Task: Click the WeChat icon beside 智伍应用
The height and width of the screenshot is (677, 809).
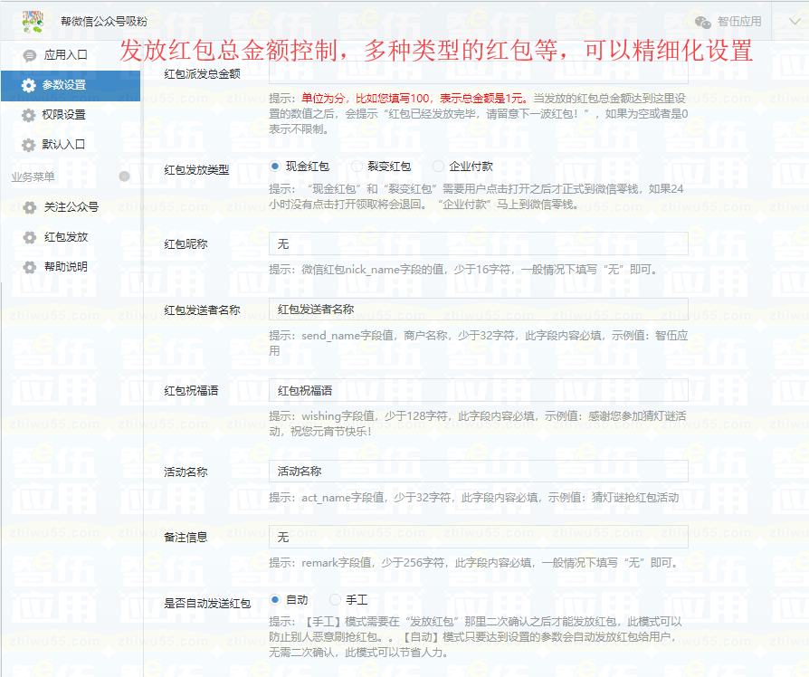Action: click(x=702, y=22)
